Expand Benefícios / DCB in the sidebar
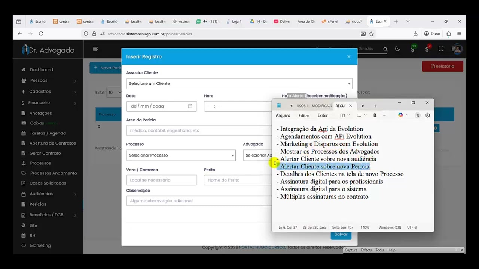The image size is (479, 269). pos(49,215)
